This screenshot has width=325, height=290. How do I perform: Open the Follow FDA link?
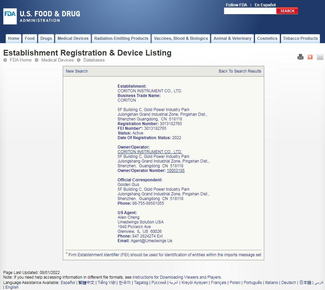click(x=236, y=5)
